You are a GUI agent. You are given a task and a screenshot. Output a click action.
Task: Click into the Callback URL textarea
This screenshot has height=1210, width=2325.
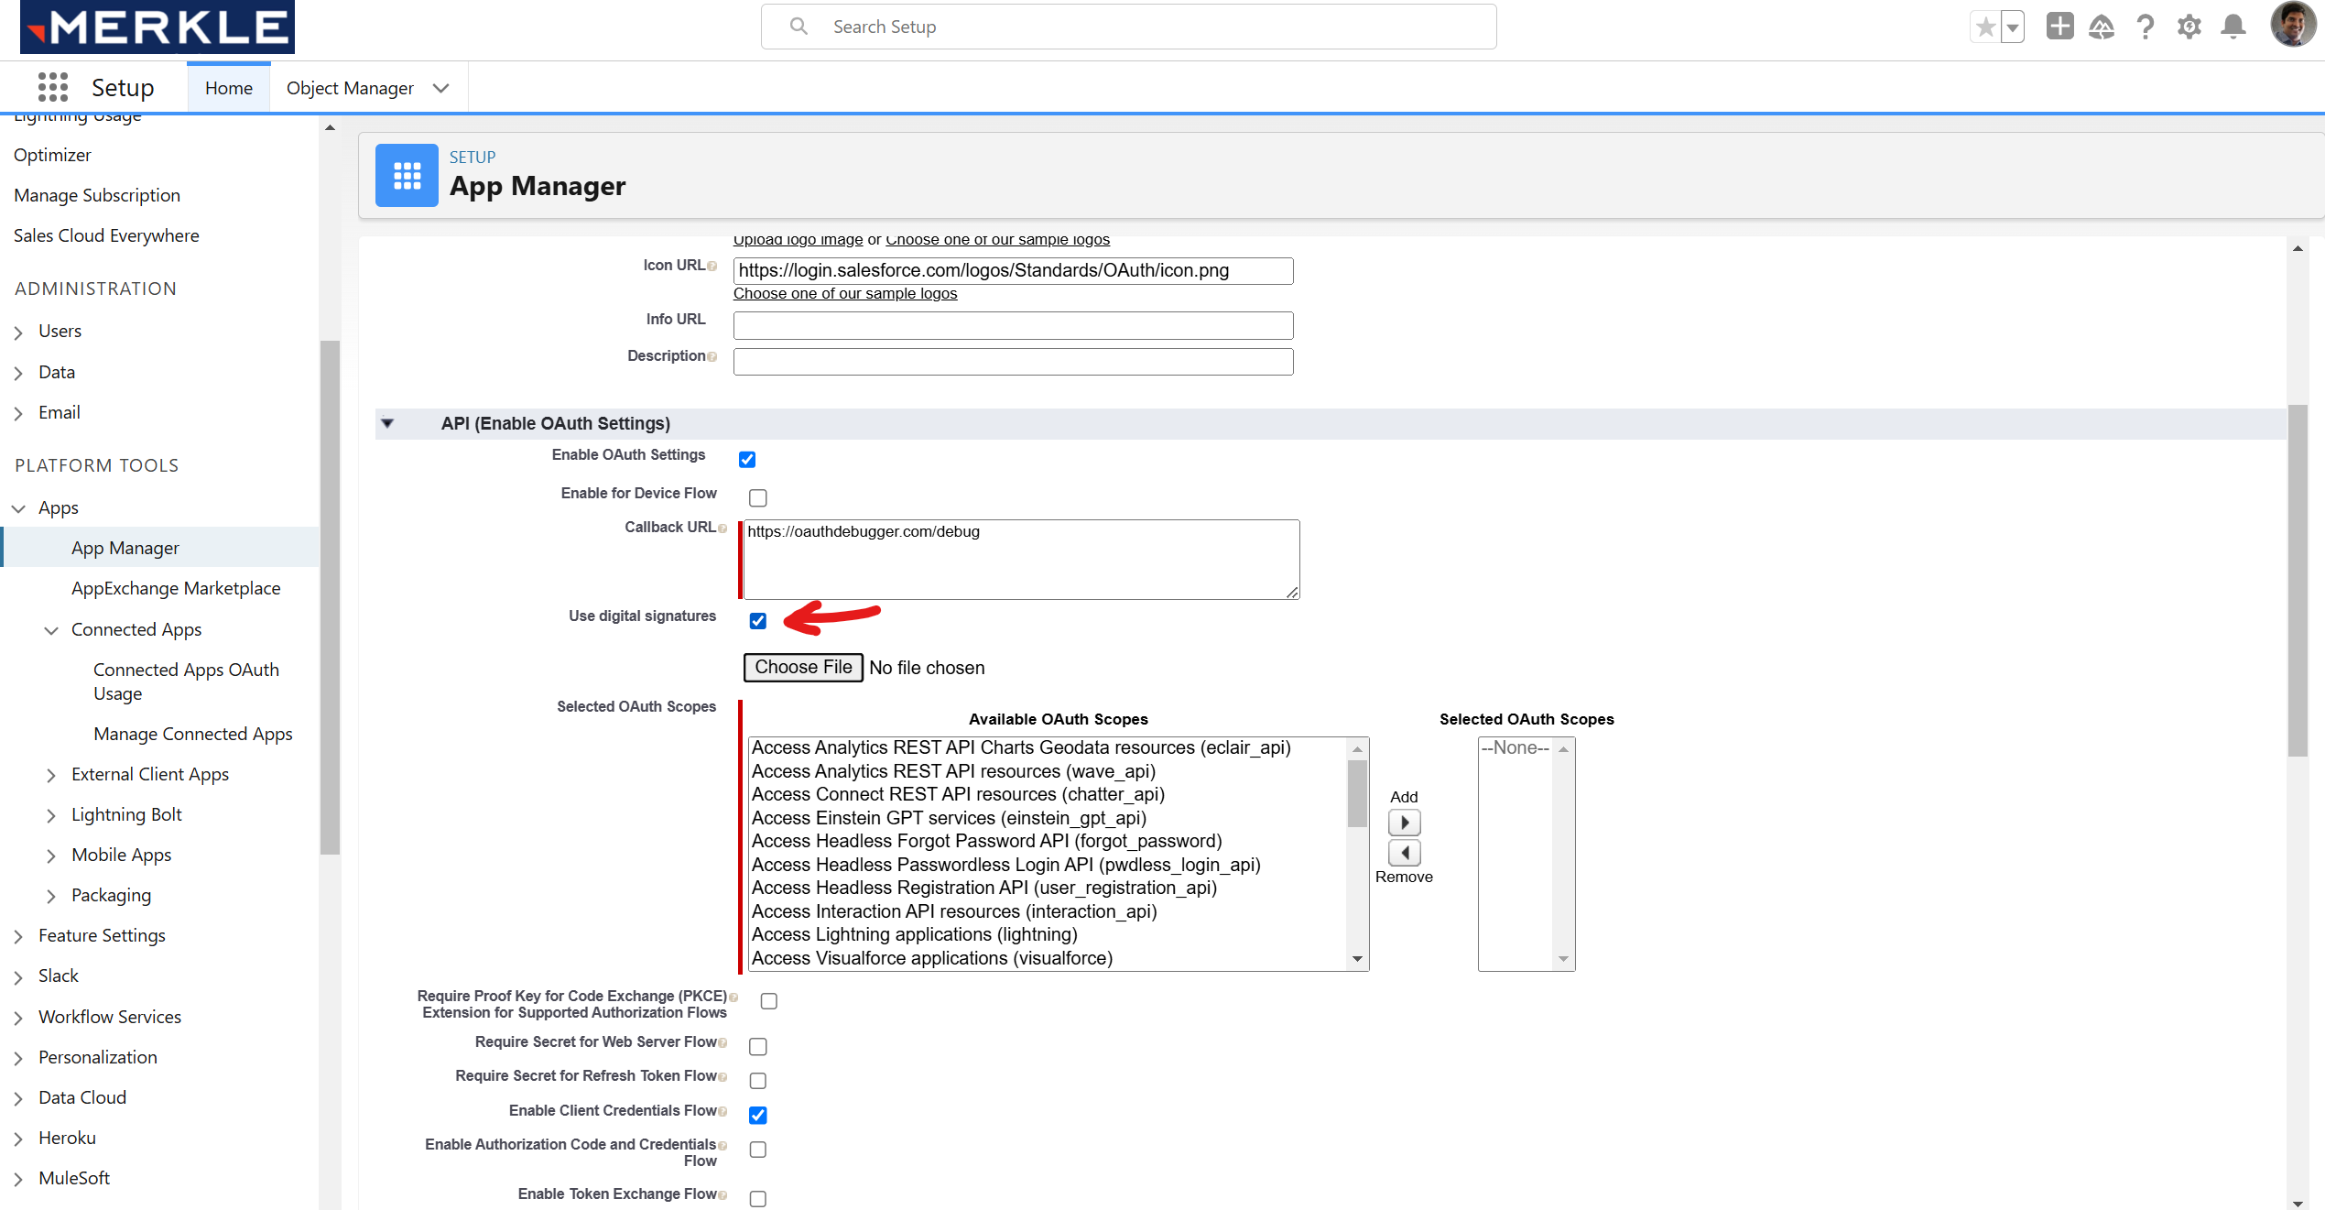(1021, 560)
